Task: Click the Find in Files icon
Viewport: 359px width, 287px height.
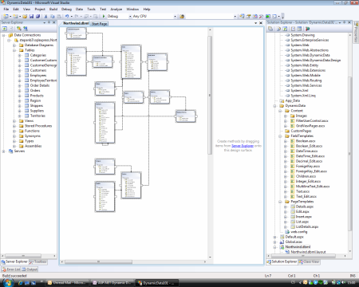Action: pos(182,16)
